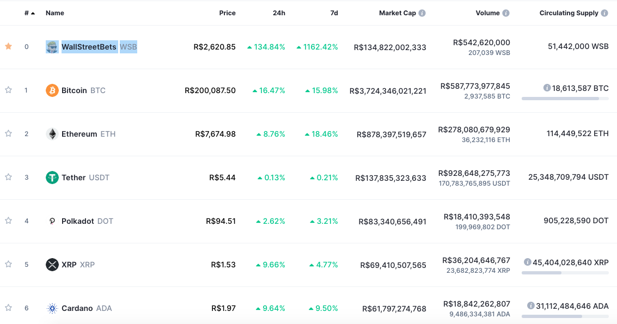The image size is (617, 324).
Task: Click 905,228,590 DOT circulating supply
Action: (x=576, y=221)
